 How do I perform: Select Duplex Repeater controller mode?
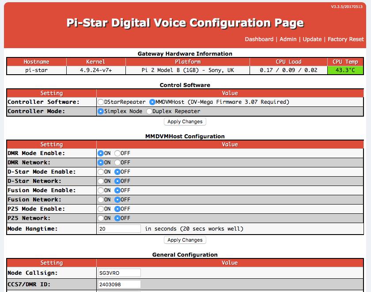(149, 111)
